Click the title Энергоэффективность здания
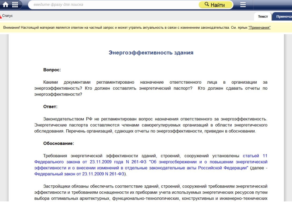This screenshot has height=204, width=292. tap(151, 53)
